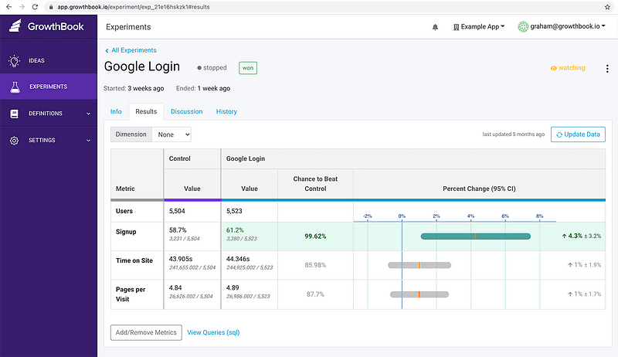Open the Discussion tab
The width and height of the screenshot is (618, 357).
coord(186,111)
